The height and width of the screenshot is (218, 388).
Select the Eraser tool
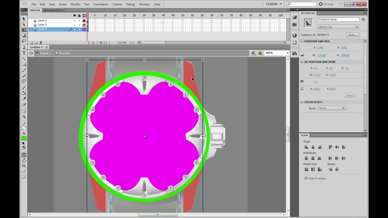[x=24, y=104]
